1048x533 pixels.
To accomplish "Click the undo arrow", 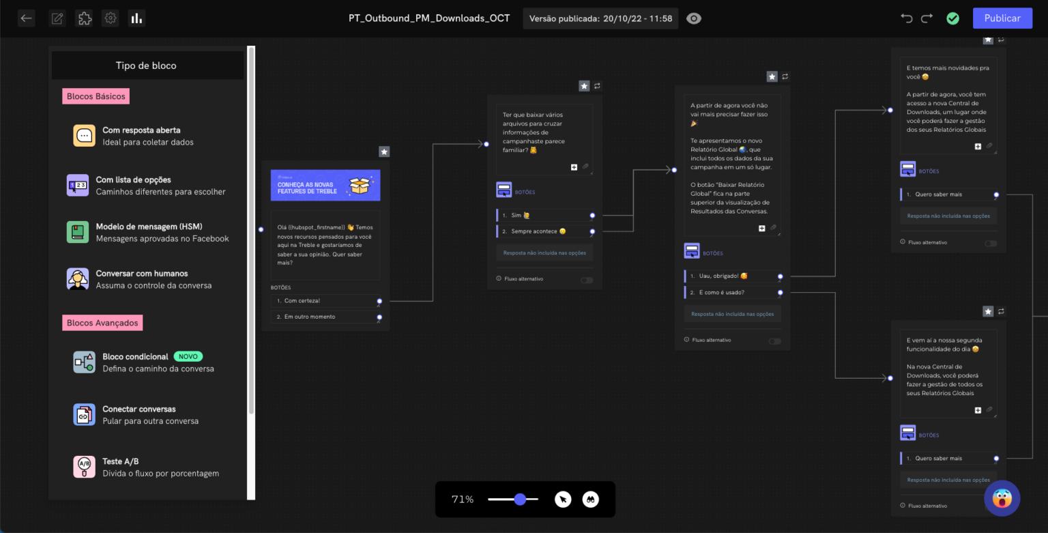I will 907,18.
